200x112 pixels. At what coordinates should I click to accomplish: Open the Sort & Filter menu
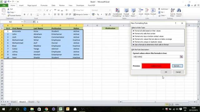click(173, 12)
